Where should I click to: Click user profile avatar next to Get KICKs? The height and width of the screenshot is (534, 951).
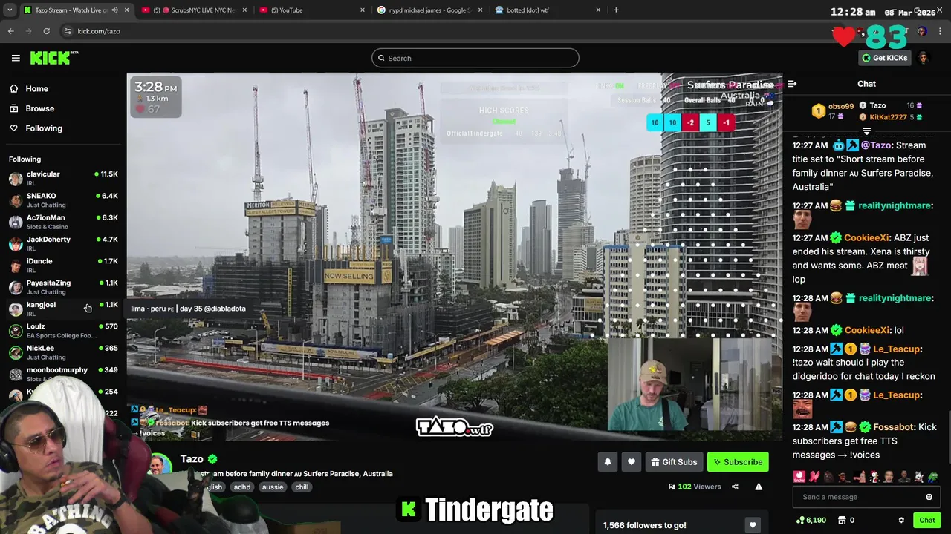[924, 58]
